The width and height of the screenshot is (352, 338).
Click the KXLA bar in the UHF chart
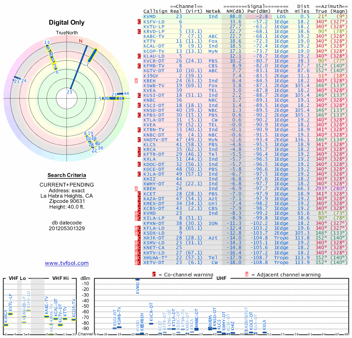pyautogui.click(x=265, y=332)
